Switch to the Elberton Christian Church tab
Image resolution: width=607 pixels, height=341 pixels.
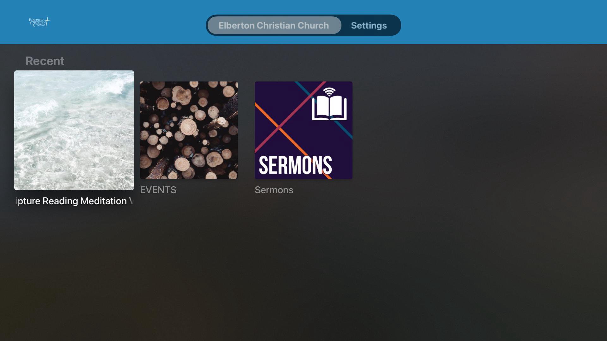tap(274, 25)
